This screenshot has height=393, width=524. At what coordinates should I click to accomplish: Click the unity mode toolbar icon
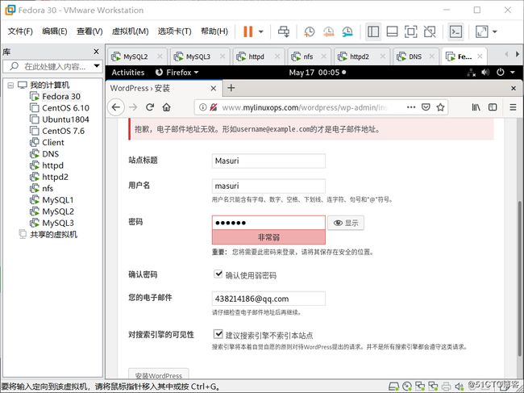click(x=430, y=31)
